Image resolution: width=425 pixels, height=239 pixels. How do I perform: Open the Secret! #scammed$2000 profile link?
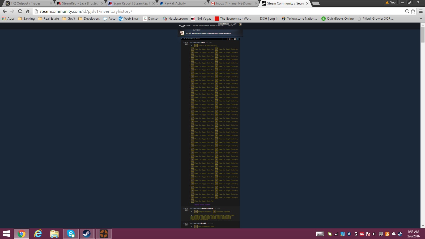coord(195,33)
